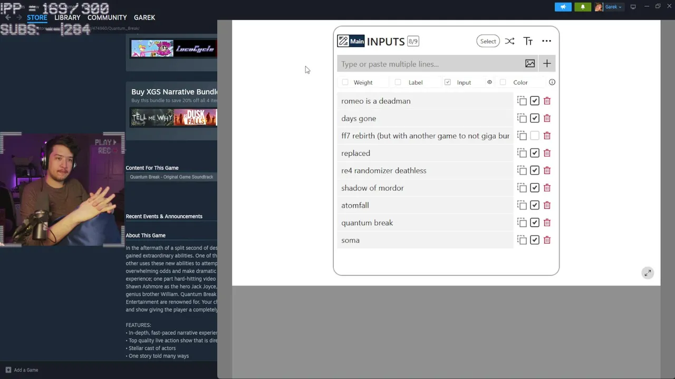Duplicate the romeo is a deadman entry
The height and width of the screenshot is (379, 675).
coord(522,101)
